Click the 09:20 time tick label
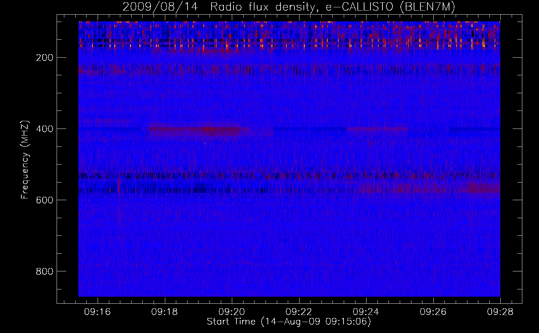Image resolution: width=539 pixels, height=333 pixels. (x=232, y=312)
